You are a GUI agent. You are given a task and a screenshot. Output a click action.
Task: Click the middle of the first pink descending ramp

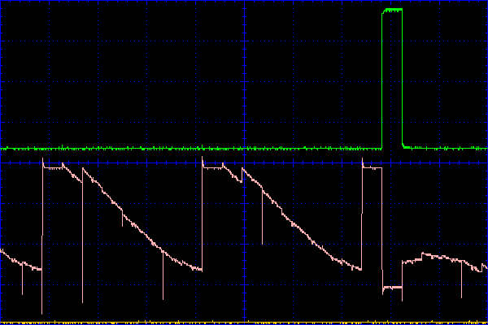pyautogui.click(x=122, y=213)
